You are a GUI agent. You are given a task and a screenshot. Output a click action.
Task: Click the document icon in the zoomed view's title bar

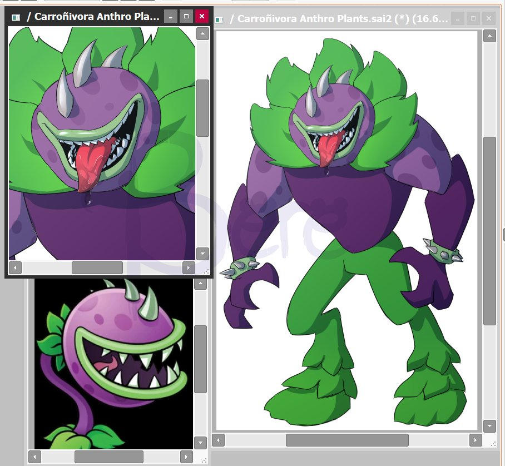click(16, 16)
